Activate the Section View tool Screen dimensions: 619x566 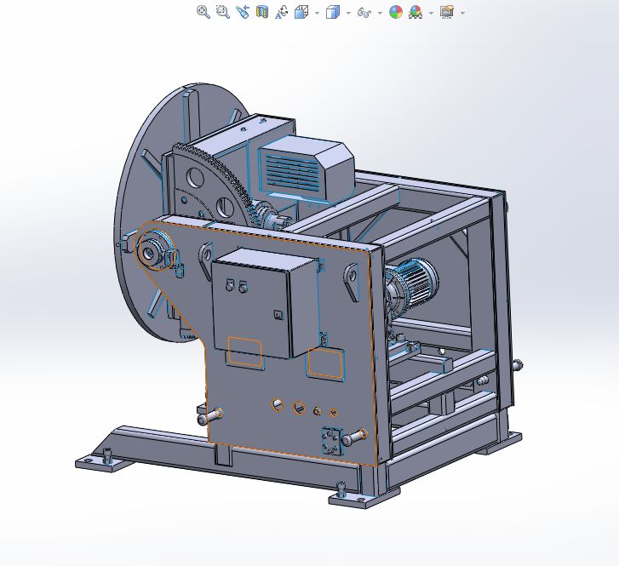[262, 12]
